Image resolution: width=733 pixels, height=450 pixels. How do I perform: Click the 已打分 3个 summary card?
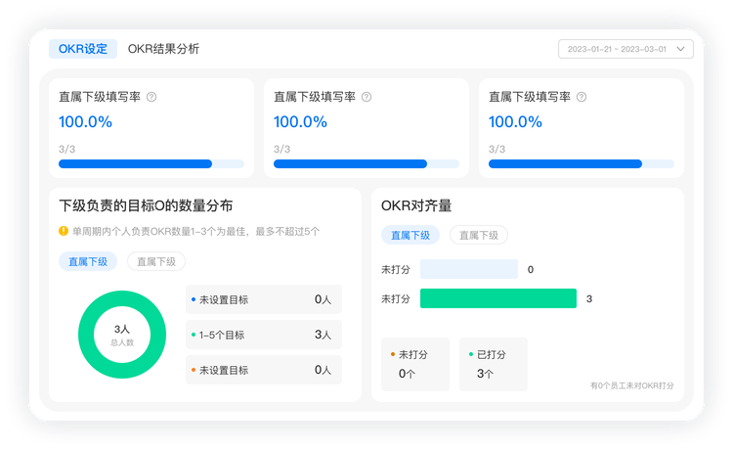[494, 364]
